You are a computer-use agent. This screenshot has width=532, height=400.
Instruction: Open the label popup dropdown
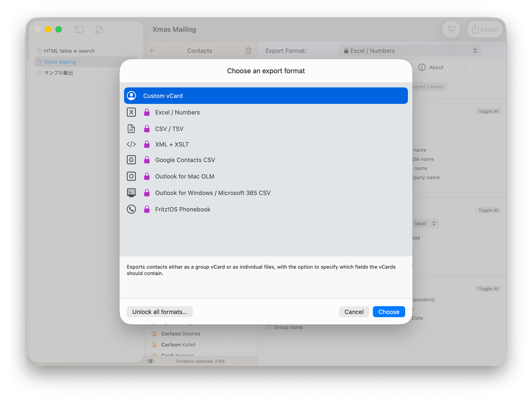click(x=425, y=224)
